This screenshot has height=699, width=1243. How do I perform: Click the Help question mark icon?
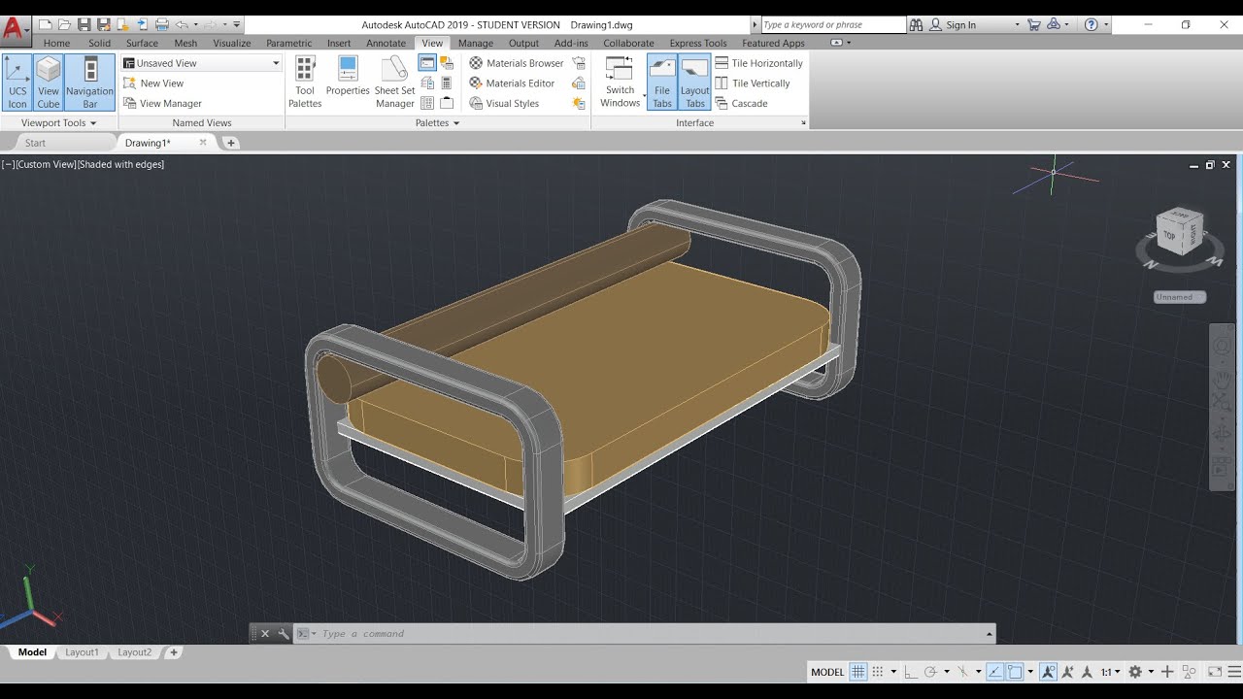pyautogui.click(x=1091, y=24)
